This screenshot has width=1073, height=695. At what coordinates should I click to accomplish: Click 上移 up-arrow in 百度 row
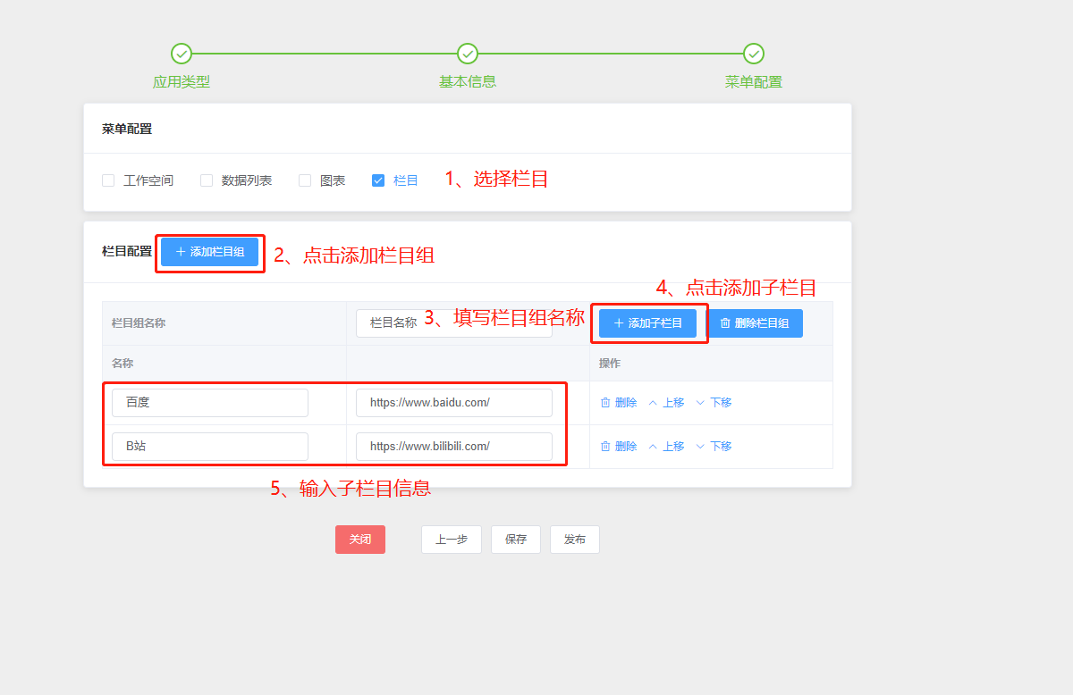[653, 403]
